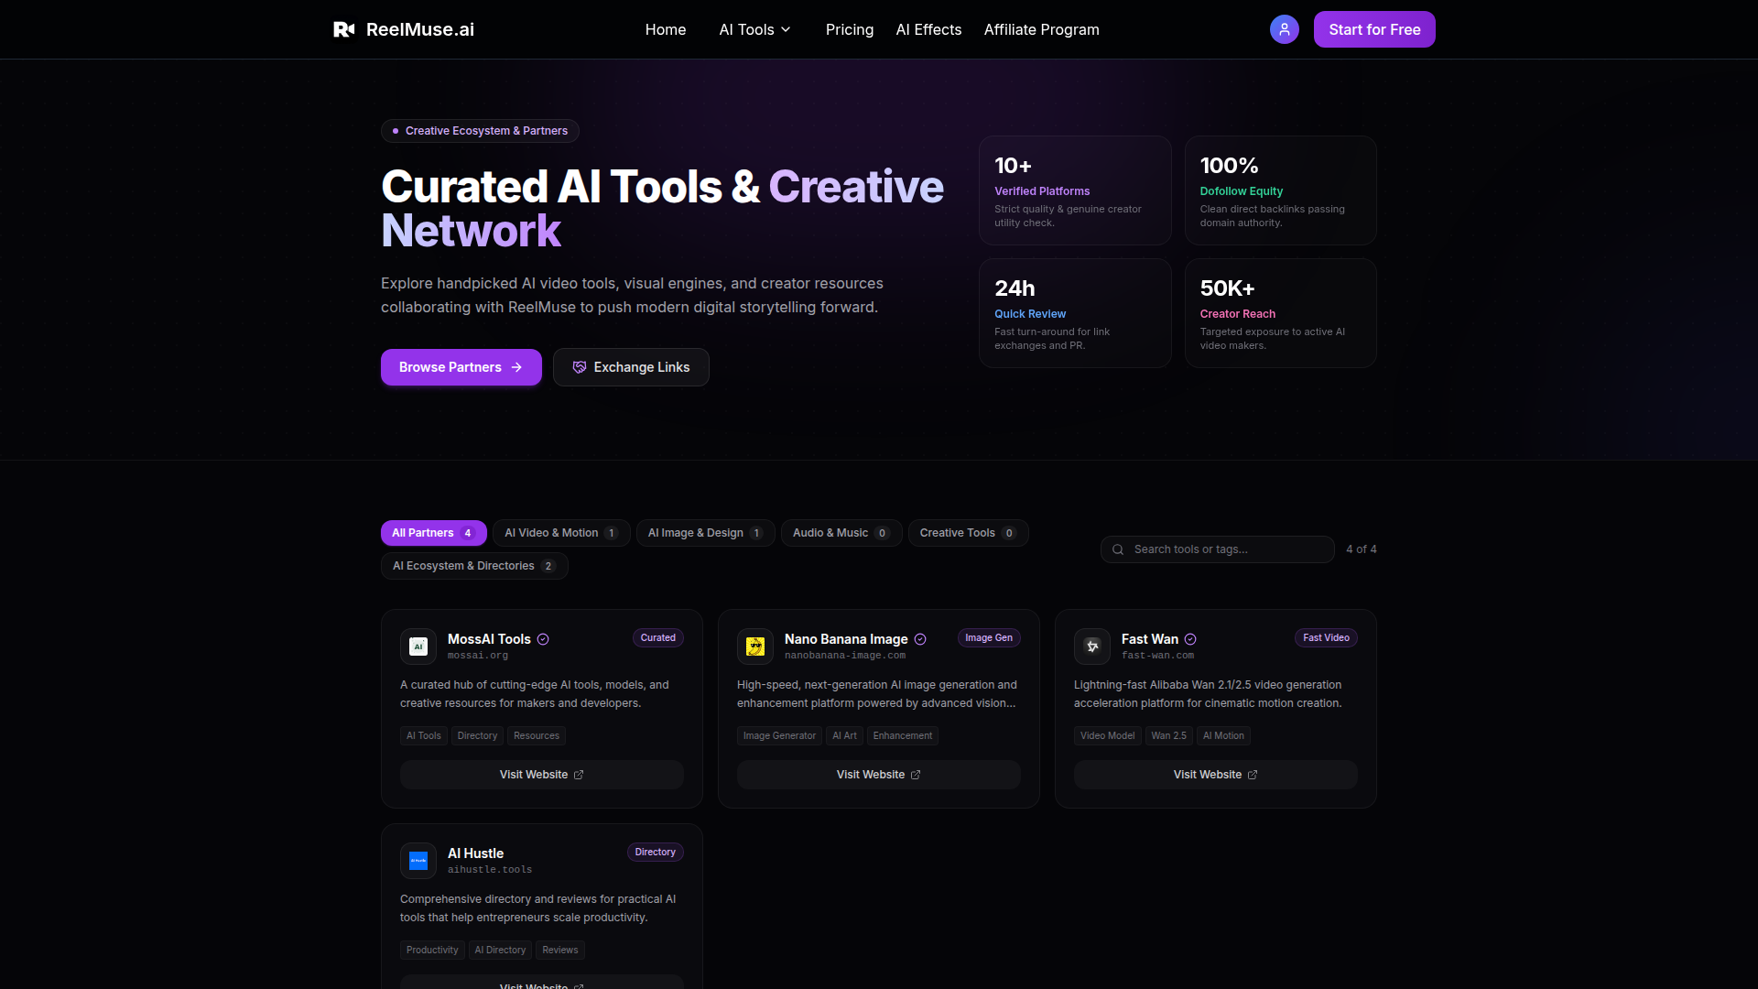Click verified badge beside MossAI Tools
The width and height of the screenshot is (1758, 989).
[543, 639]
